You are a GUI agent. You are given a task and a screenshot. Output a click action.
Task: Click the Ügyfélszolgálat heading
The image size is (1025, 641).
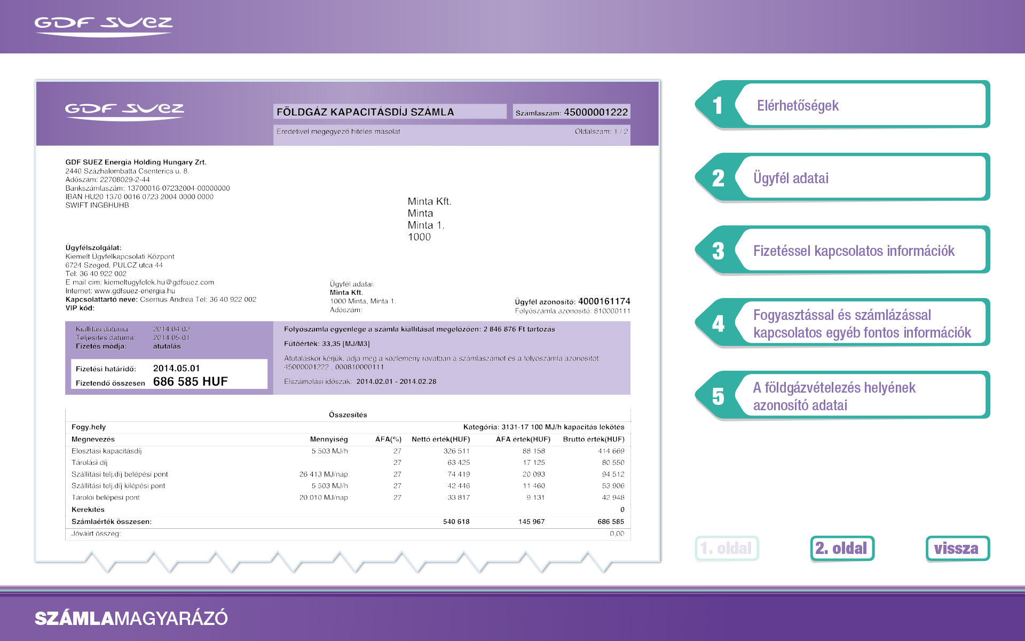click(x=93, y=247)
